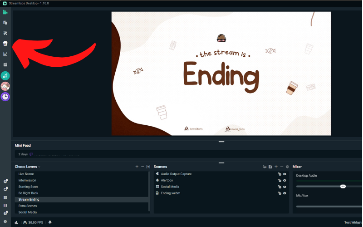Select the Social Media source

(x=170, y=187)
